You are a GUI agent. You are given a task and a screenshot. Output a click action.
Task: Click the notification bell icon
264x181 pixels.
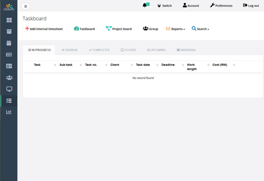[145, 5]
